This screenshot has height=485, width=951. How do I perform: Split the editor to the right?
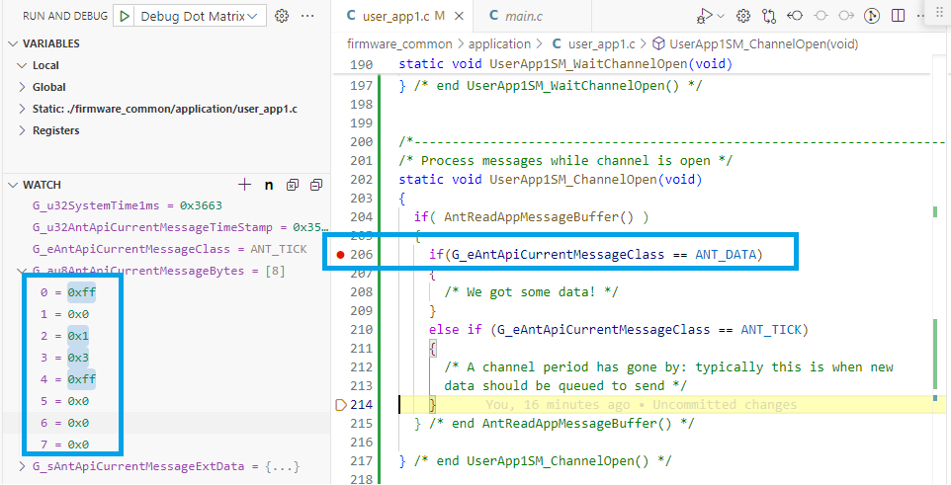899,17
